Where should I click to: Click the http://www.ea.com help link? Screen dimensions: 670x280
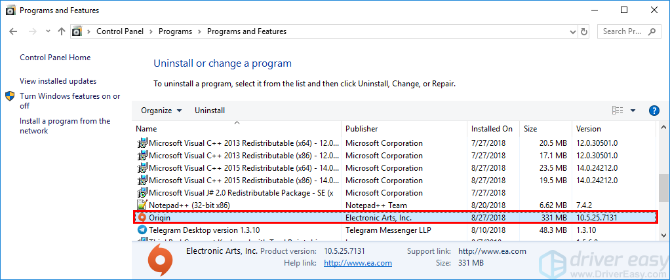(x=358, y=263)
